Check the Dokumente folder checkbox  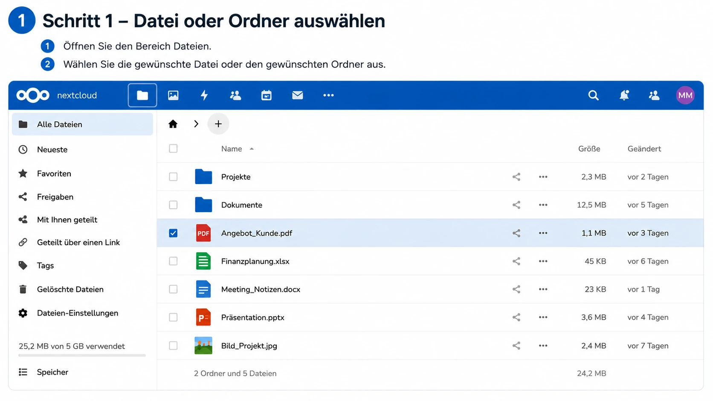(173, 205)
